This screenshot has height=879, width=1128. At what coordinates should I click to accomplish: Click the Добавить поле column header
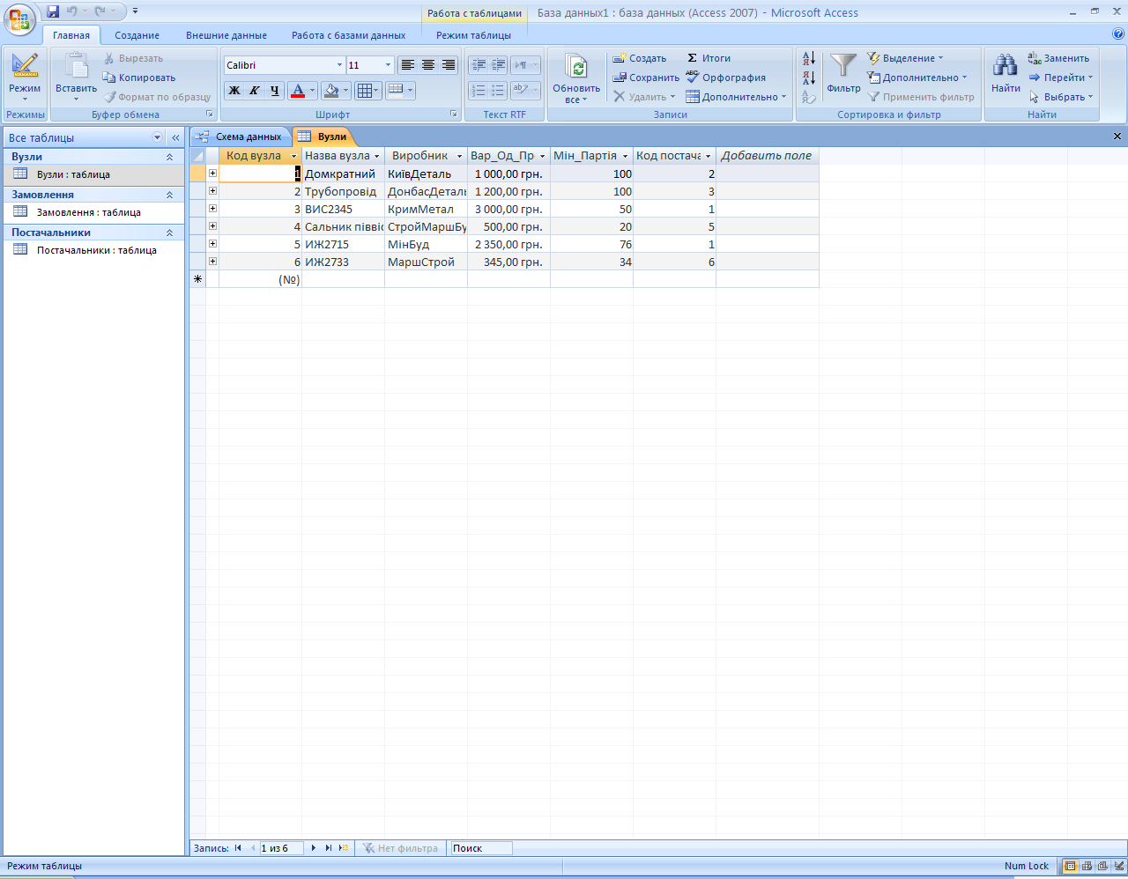click(767, 156)
